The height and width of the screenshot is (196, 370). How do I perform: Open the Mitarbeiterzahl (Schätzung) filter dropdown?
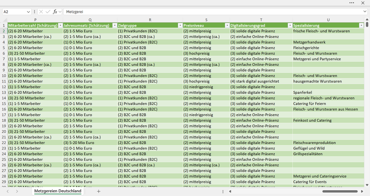60,25
